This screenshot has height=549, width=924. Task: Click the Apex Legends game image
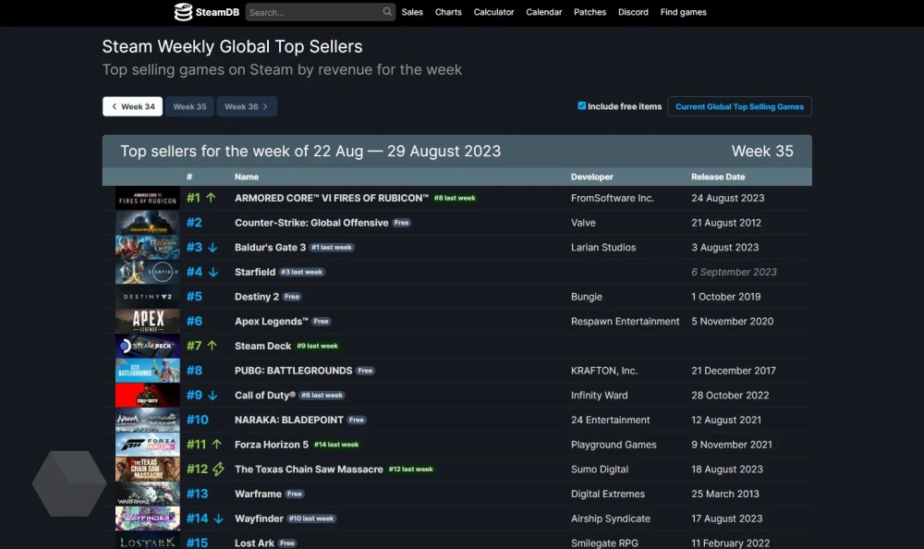(147, 321)
